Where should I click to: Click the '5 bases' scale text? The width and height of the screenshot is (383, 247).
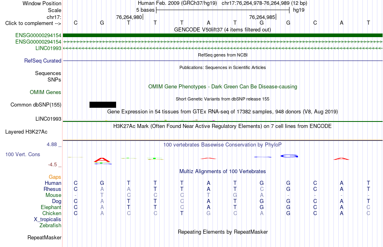click(x=145, y=10)
